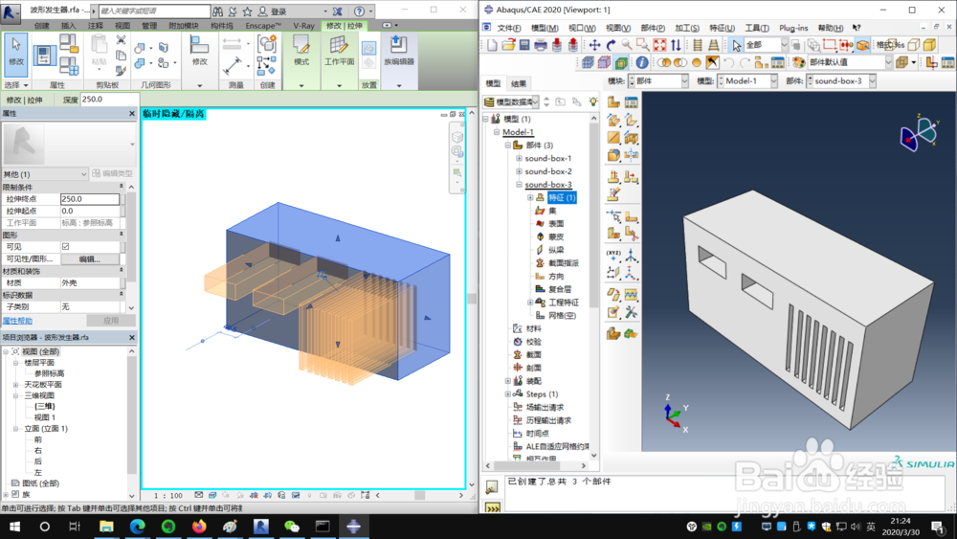Open the Abaqus Plug-ins menu
The height and width of the screenshot is (539, 957).
click(792, 28)
